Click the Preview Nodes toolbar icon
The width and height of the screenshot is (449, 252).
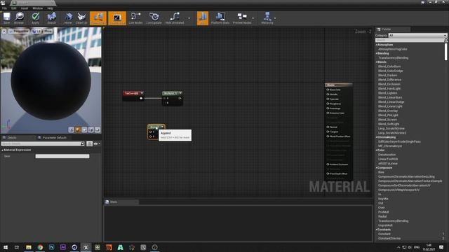[x=242, y=18]
